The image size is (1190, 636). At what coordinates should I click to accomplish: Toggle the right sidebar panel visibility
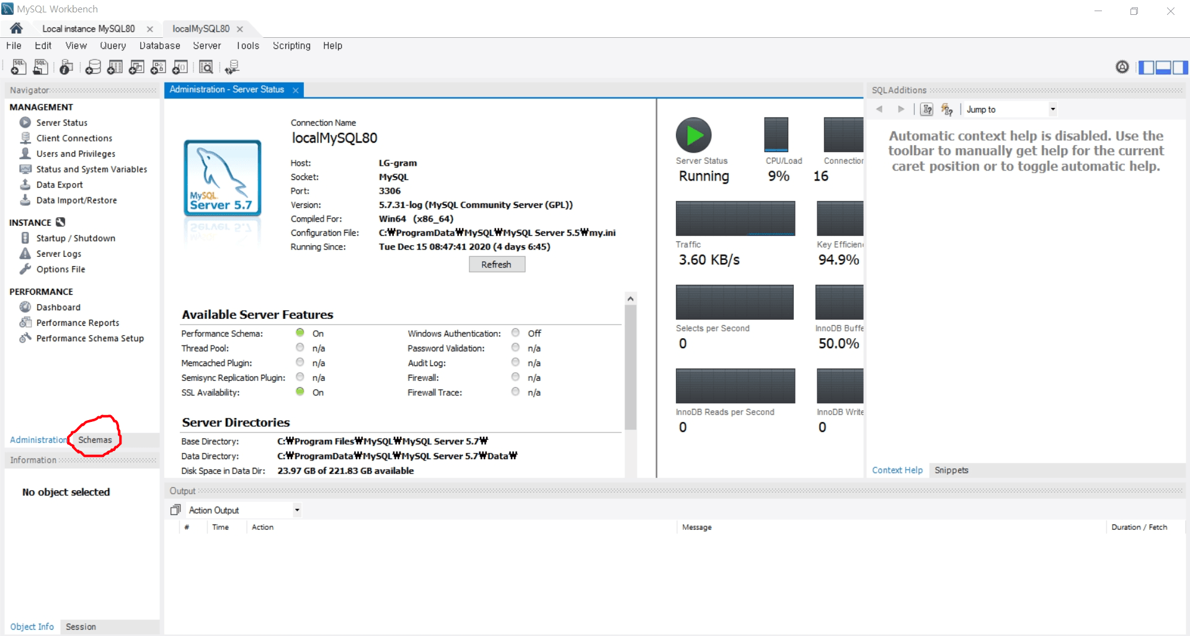pos(1180,67)
